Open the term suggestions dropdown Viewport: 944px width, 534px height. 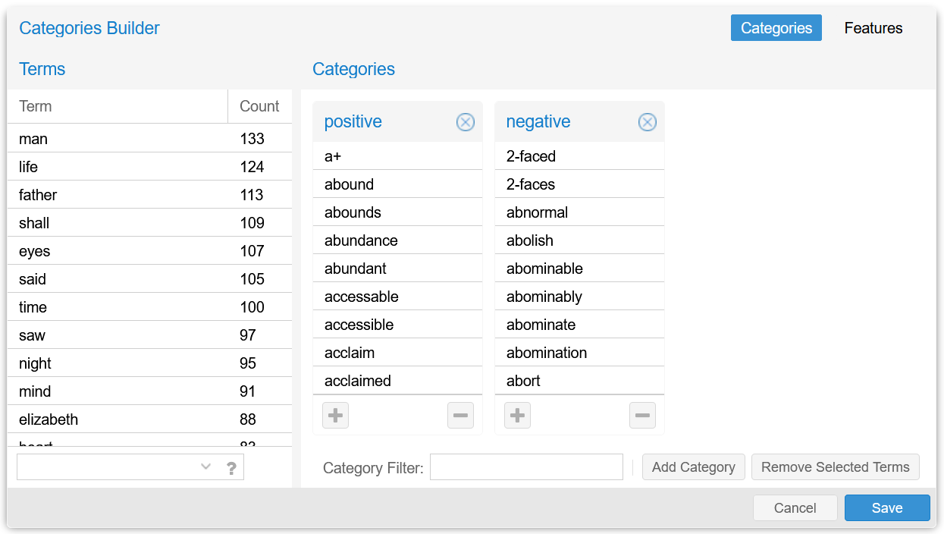205,466
